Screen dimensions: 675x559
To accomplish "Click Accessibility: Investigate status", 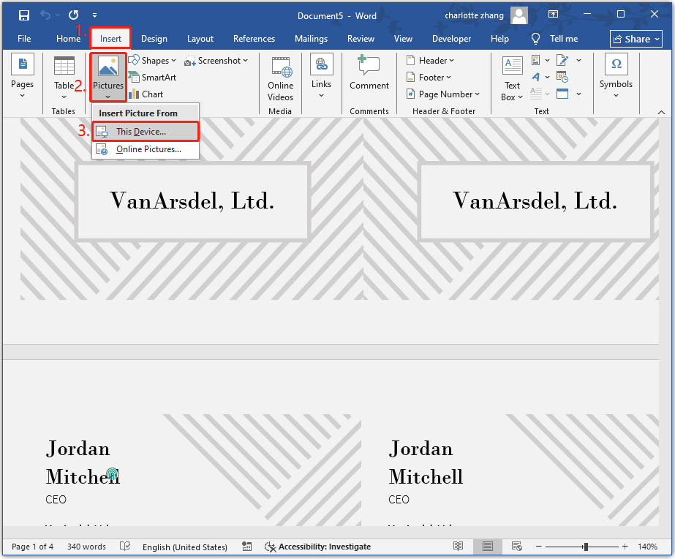I will (317, 547).
